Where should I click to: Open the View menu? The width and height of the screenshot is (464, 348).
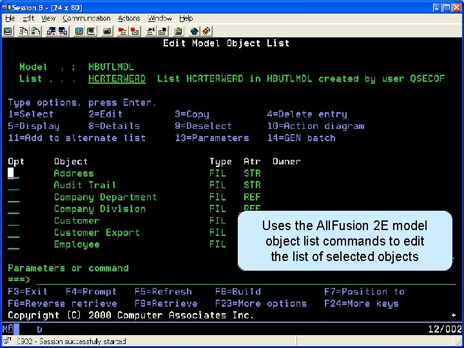[48, 18]
